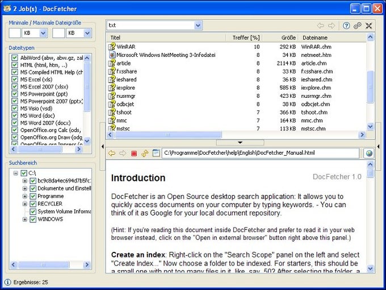Click the fxsshare help file icon

112,71
